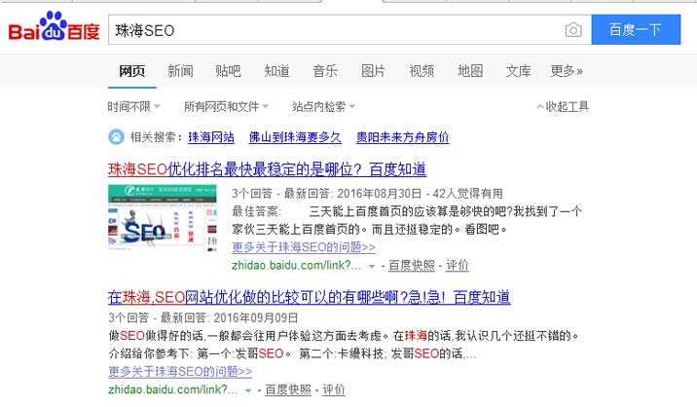Click the text 3个回答 - 最新回答: 2016年09月09日
Viewport: 697px width, 407px height.
[x=203, y=317]
